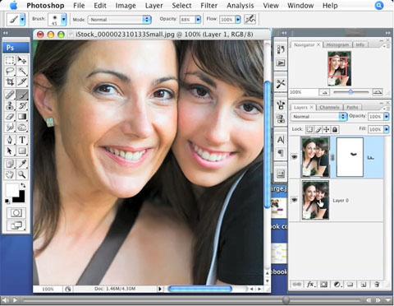This screenshot has height=306, width=394.
Task: Select the Move tool
Action: tap(22, 60)
